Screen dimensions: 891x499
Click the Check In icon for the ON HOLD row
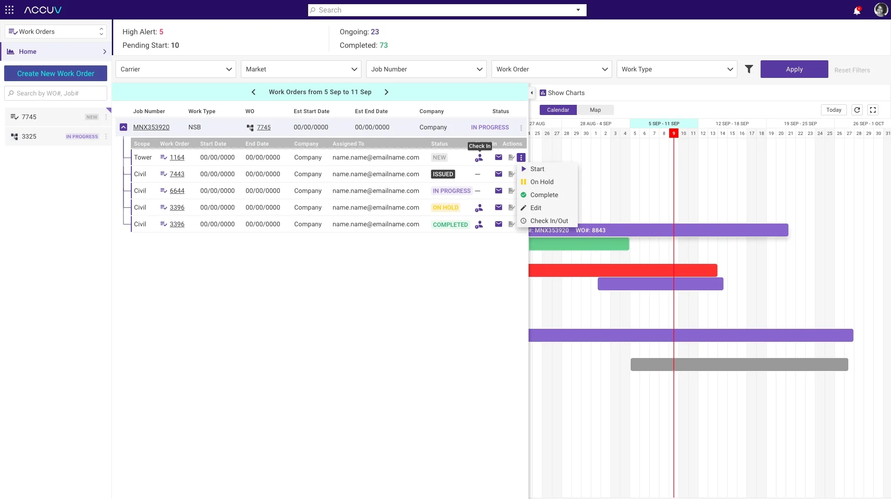(x=479, y=208)
